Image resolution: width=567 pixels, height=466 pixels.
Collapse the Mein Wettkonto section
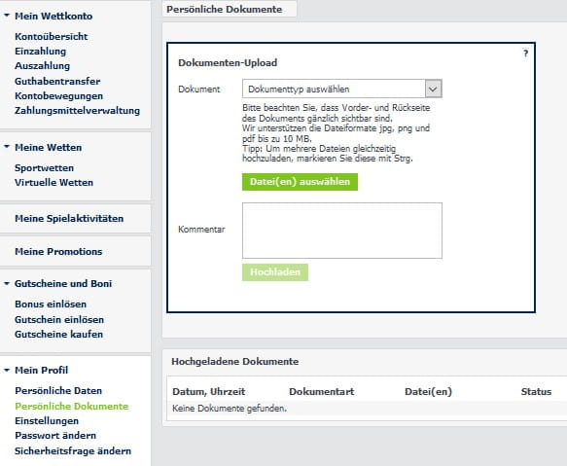tap(7, 16)
